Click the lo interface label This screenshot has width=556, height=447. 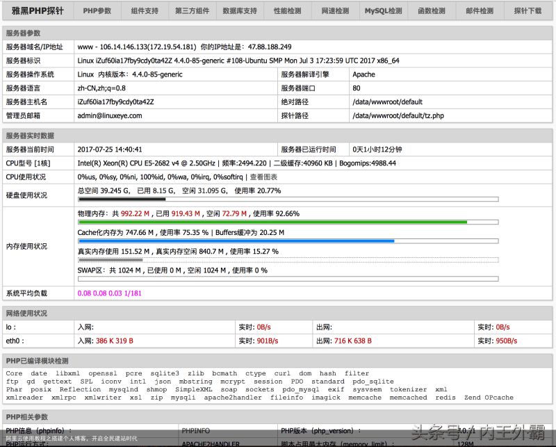click(x=10, y=327)
